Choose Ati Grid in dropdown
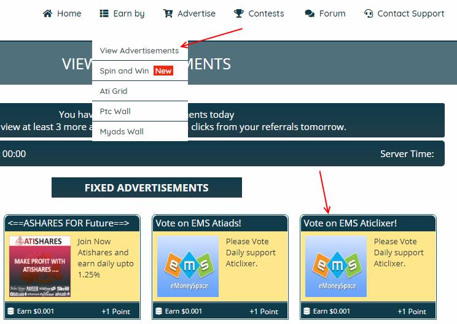Viewport: 457px width, 324px height. coord(140,91)
